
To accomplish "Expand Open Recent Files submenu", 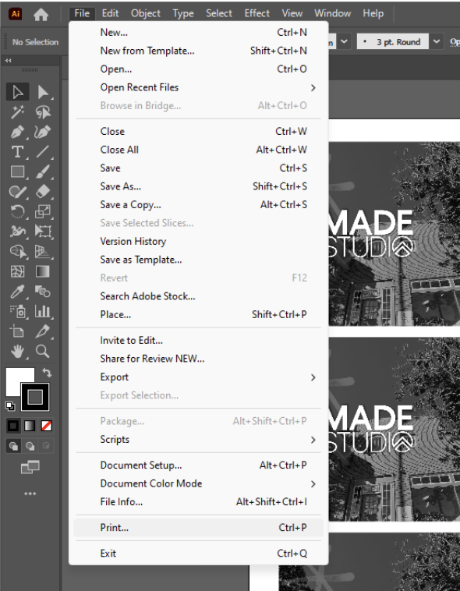I will tap(198, 87).
